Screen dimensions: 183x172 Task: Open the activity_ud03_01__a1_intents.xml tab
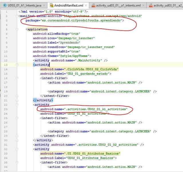click(x=118, y=5)
